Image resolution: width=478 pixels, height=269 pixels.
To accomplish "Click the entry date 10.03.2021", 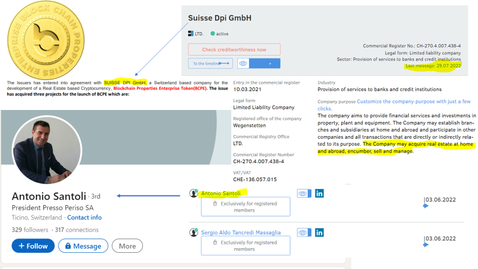I will pos(247,89).
